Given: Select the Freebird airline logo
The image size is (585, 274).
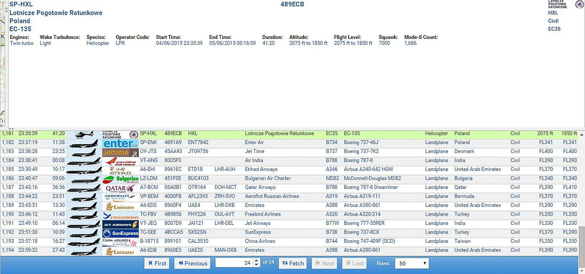Looking at the screenshot, I should tap(120, 215).
